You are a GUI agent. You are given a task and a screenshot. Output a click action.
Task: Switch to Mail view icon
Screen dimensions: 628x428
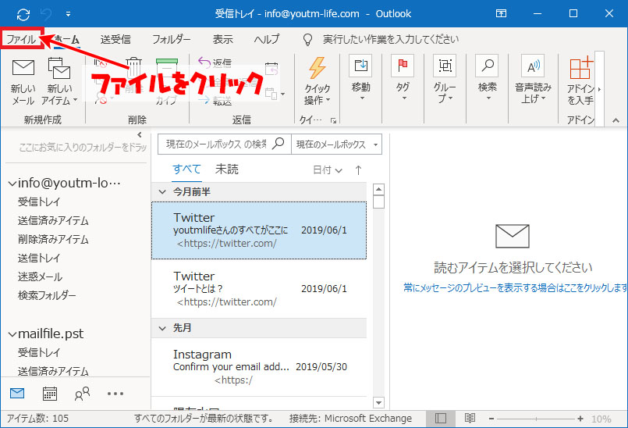click(x=17, y=394)
